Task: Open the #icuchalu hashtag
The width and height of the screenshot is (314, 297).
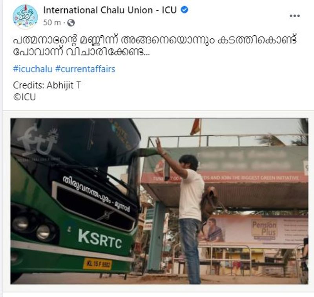Action: 33,69
